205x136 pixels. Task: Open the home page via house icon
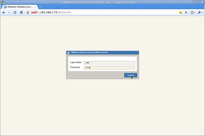pos(21,13)
